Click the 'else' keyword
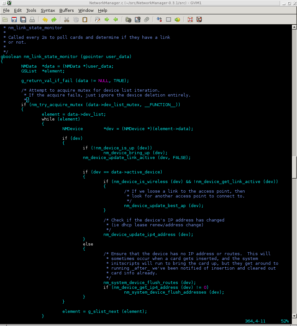 click(x=88, y=244)
